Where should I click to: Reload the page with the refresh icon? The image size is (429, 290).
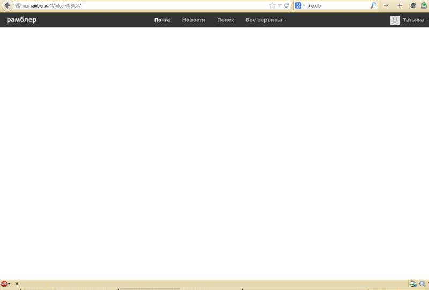tap(287, 5)
